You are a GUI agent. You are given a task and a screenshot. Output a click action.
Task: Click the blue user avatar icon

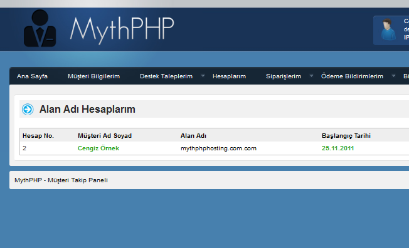pos(388,29)
